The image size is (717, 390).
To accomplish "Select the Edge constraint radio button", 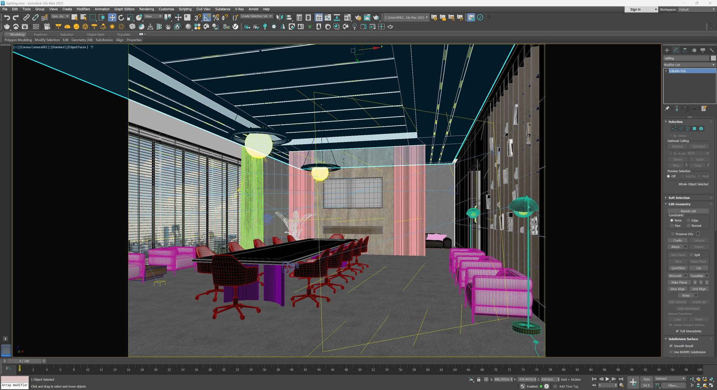I will click(689, 220).
